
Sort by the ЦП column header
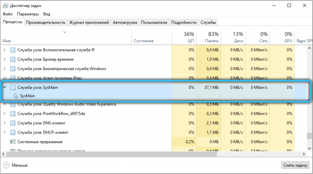(184, 38)
